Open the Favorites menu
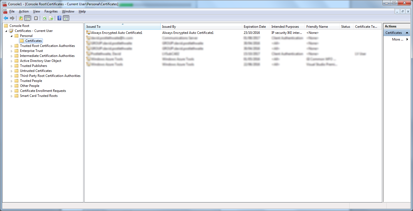This screenshot has height=211, width=413. (x=51, y=11)
